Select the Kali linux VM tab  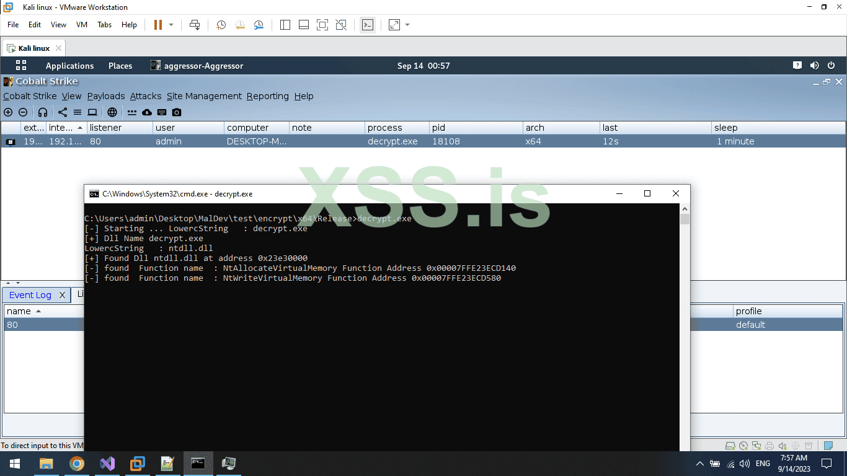tap(34, 48)
